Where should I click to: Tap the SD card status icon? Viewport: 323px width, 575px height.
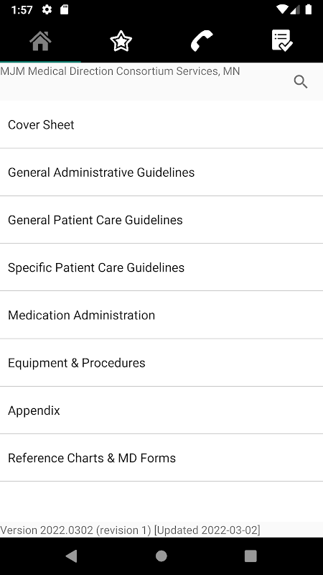click(65, 9)
